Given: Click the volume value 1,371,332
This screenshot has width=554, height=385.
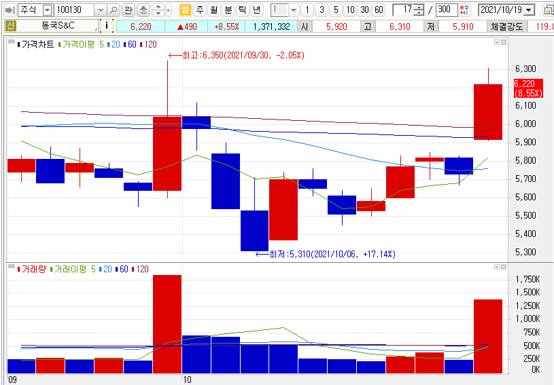Looking at the screenshot, I should click(271, 26).
